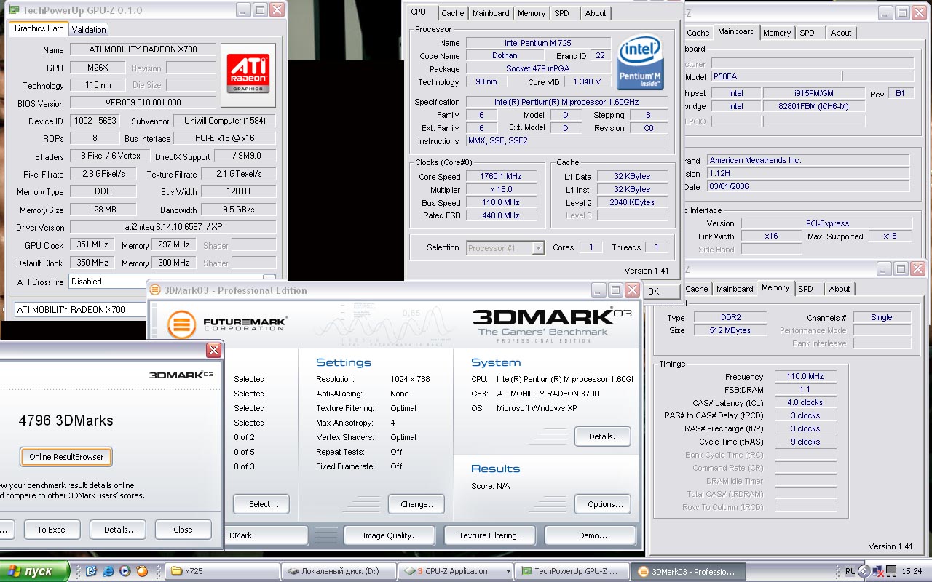Click the CAS# Latency value 4.0 clocks
The height and width of the screenshot is (582, 932).
(805, 403)
